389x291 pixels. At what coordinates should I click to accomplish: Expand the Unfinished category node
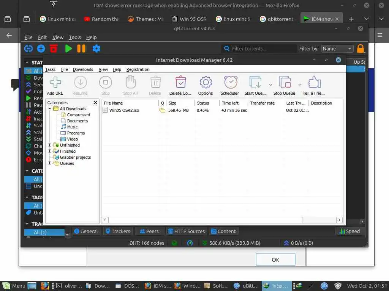tap(50, 145)
